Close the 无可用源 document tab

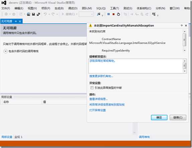[x=20, y=21]
